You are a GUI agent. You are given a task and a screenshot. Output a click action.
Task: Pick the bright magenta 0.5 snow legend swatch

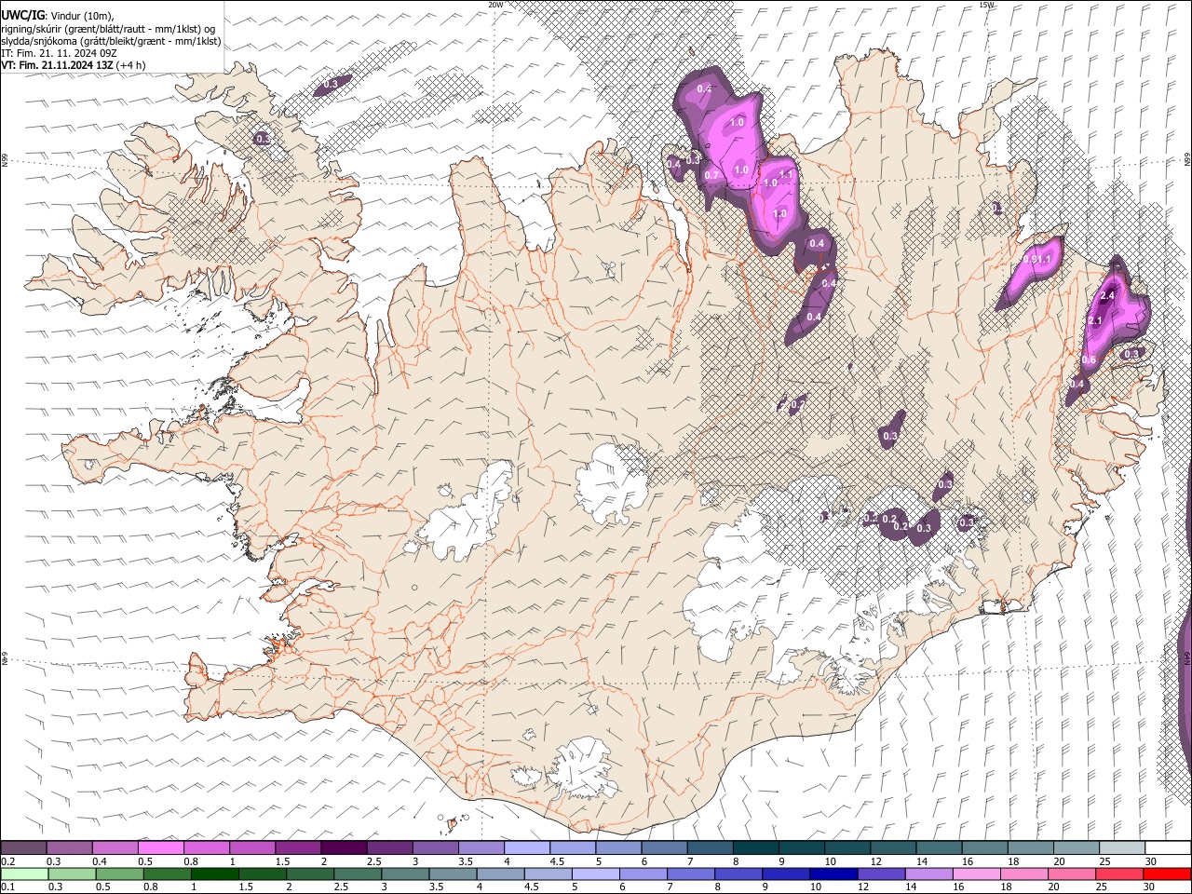click(x=160, y=847)
